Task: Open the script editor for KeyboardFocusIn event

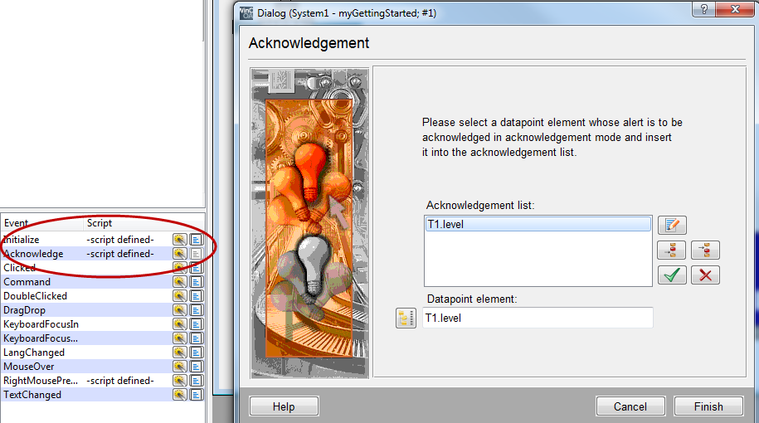Action: point(196,323)
